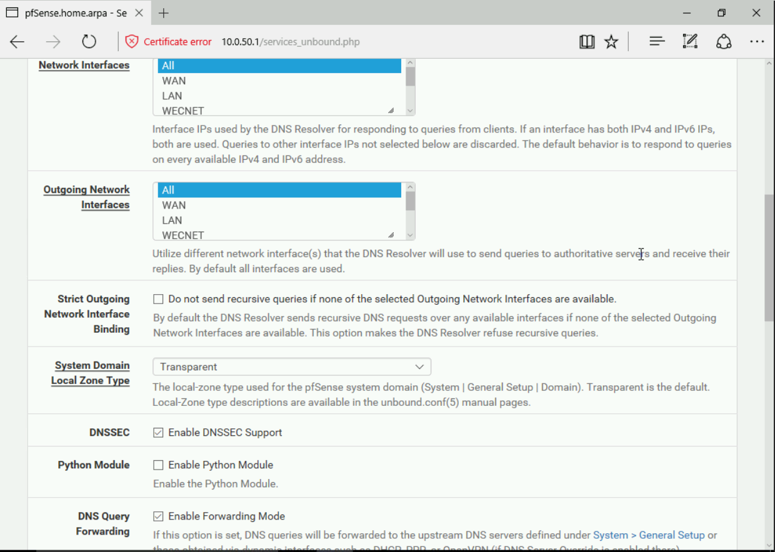Click Make a Web Note icon

pyautogui.click(x=690, y=42)
